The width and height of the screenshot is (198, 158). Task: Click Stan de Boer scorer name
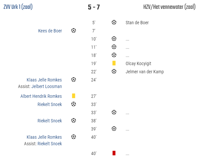137,23
